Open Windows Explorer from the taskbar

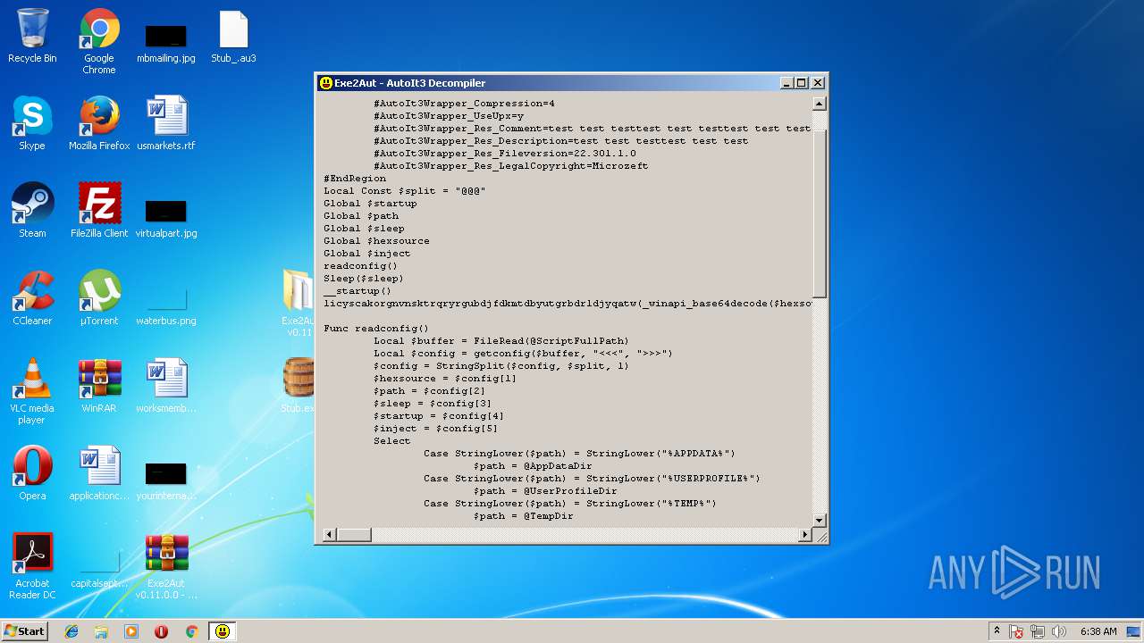pos(101,631)
